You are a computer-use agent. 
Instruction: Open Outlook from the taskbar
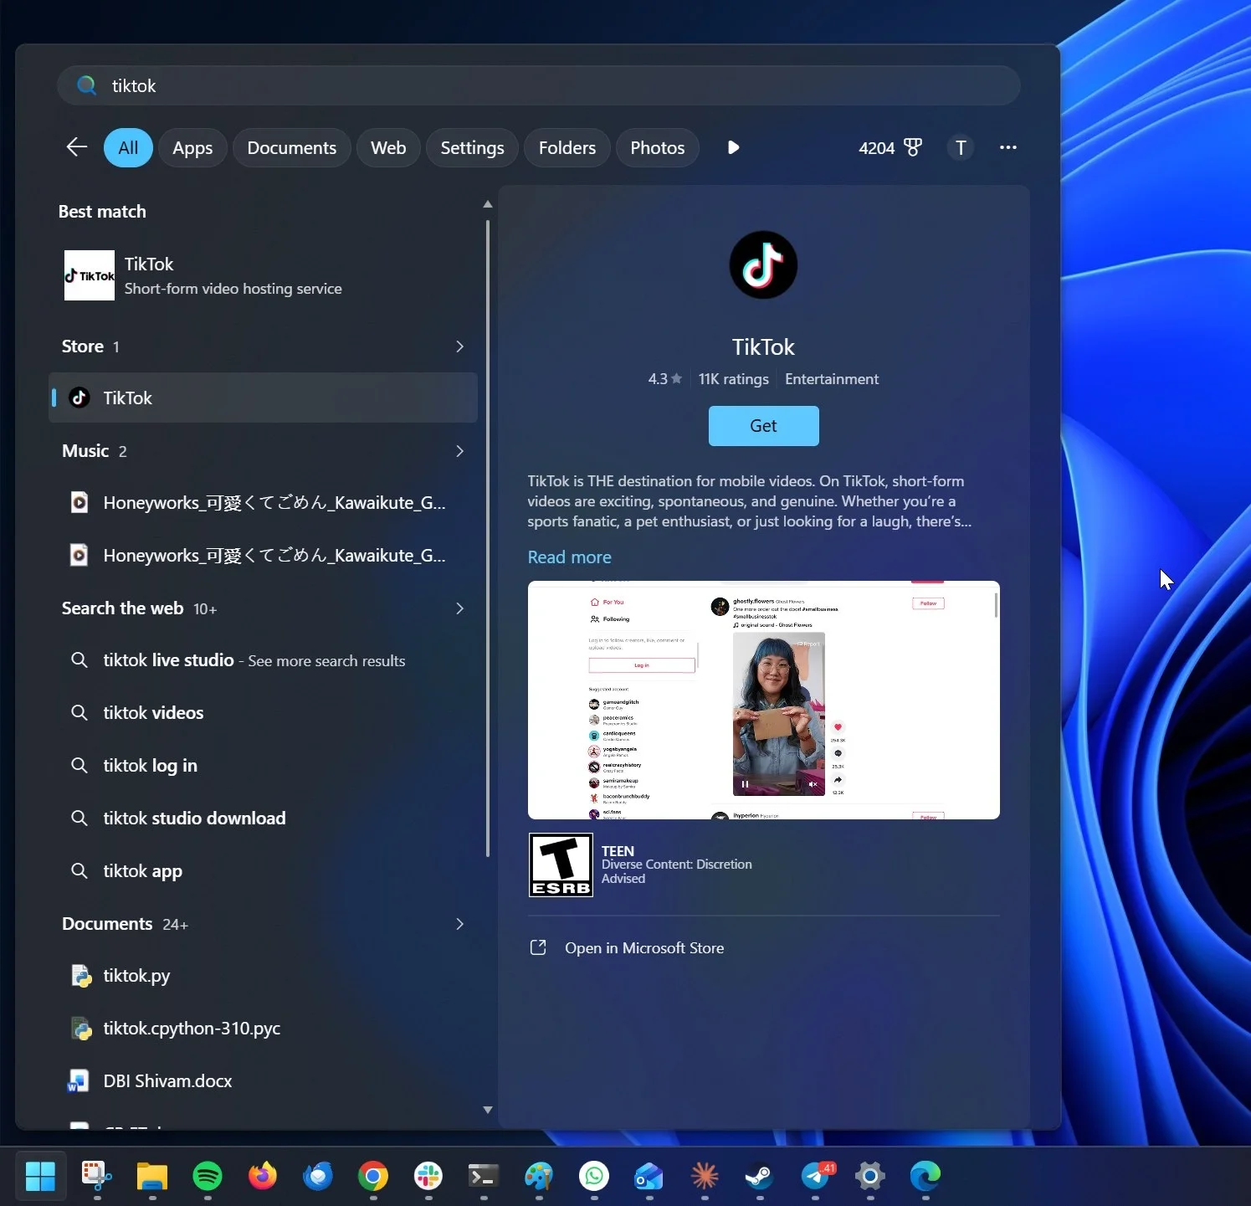649,1176
